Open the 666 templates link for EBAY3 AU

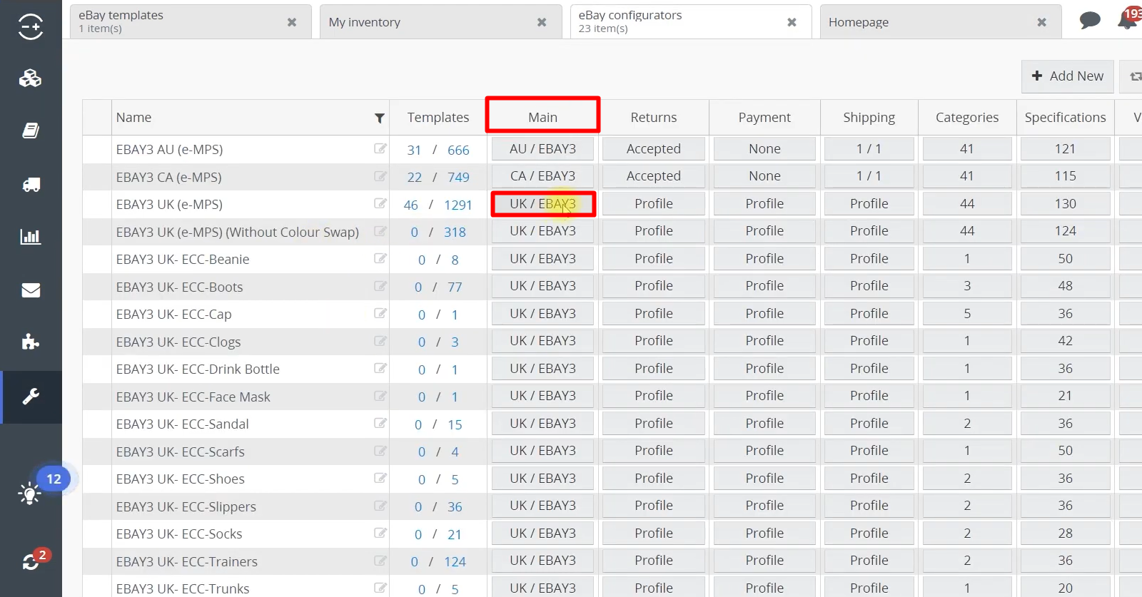click(458, 150)
